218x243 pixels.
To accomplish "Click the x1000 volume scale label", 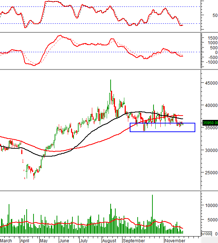I will click(207, 234).
